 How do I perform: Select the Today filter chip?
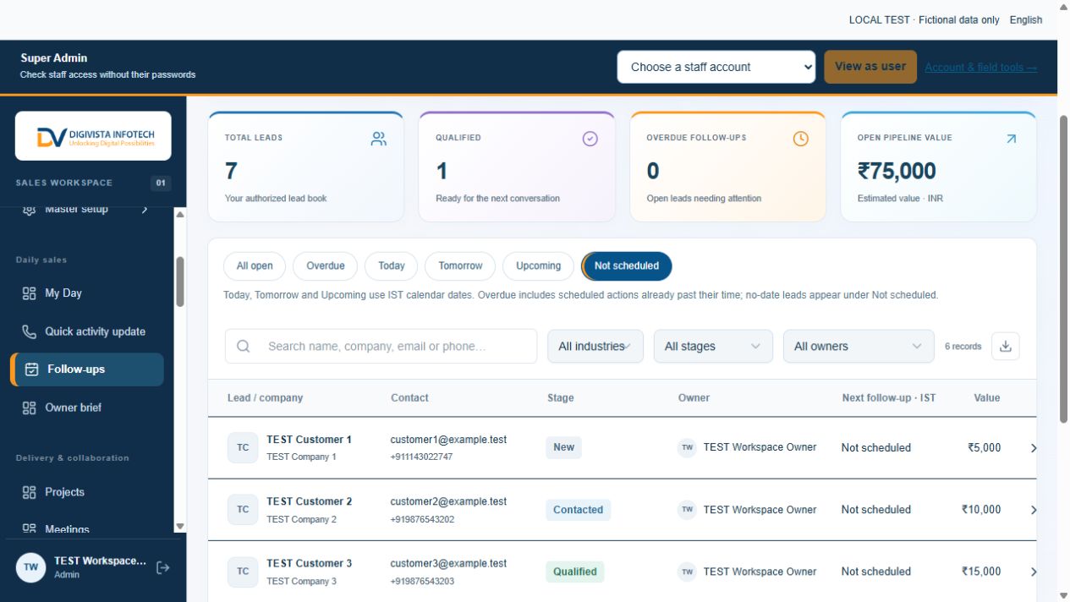(x=391, y=265)
